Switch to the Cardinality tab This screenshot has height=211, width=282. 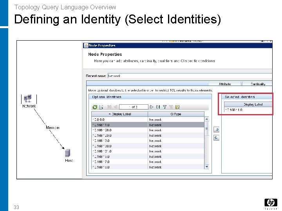(258, 84)
